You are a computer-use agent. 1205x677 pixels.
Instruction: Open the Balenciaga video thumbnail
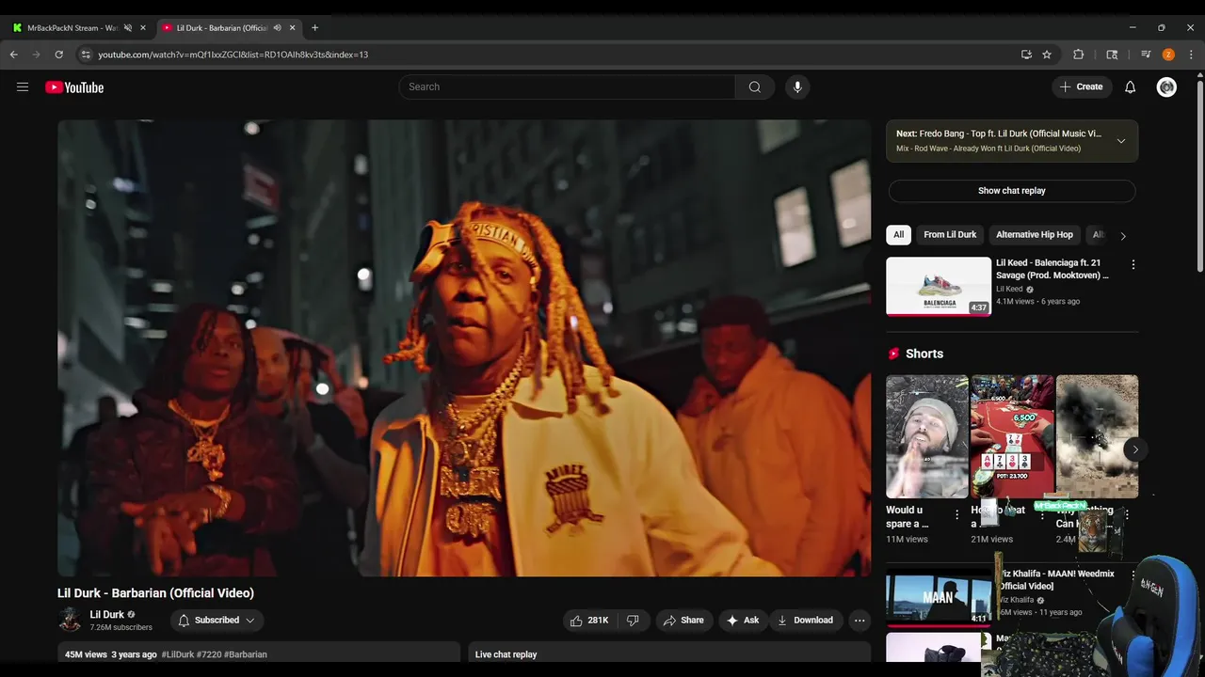tap(939, 286)
